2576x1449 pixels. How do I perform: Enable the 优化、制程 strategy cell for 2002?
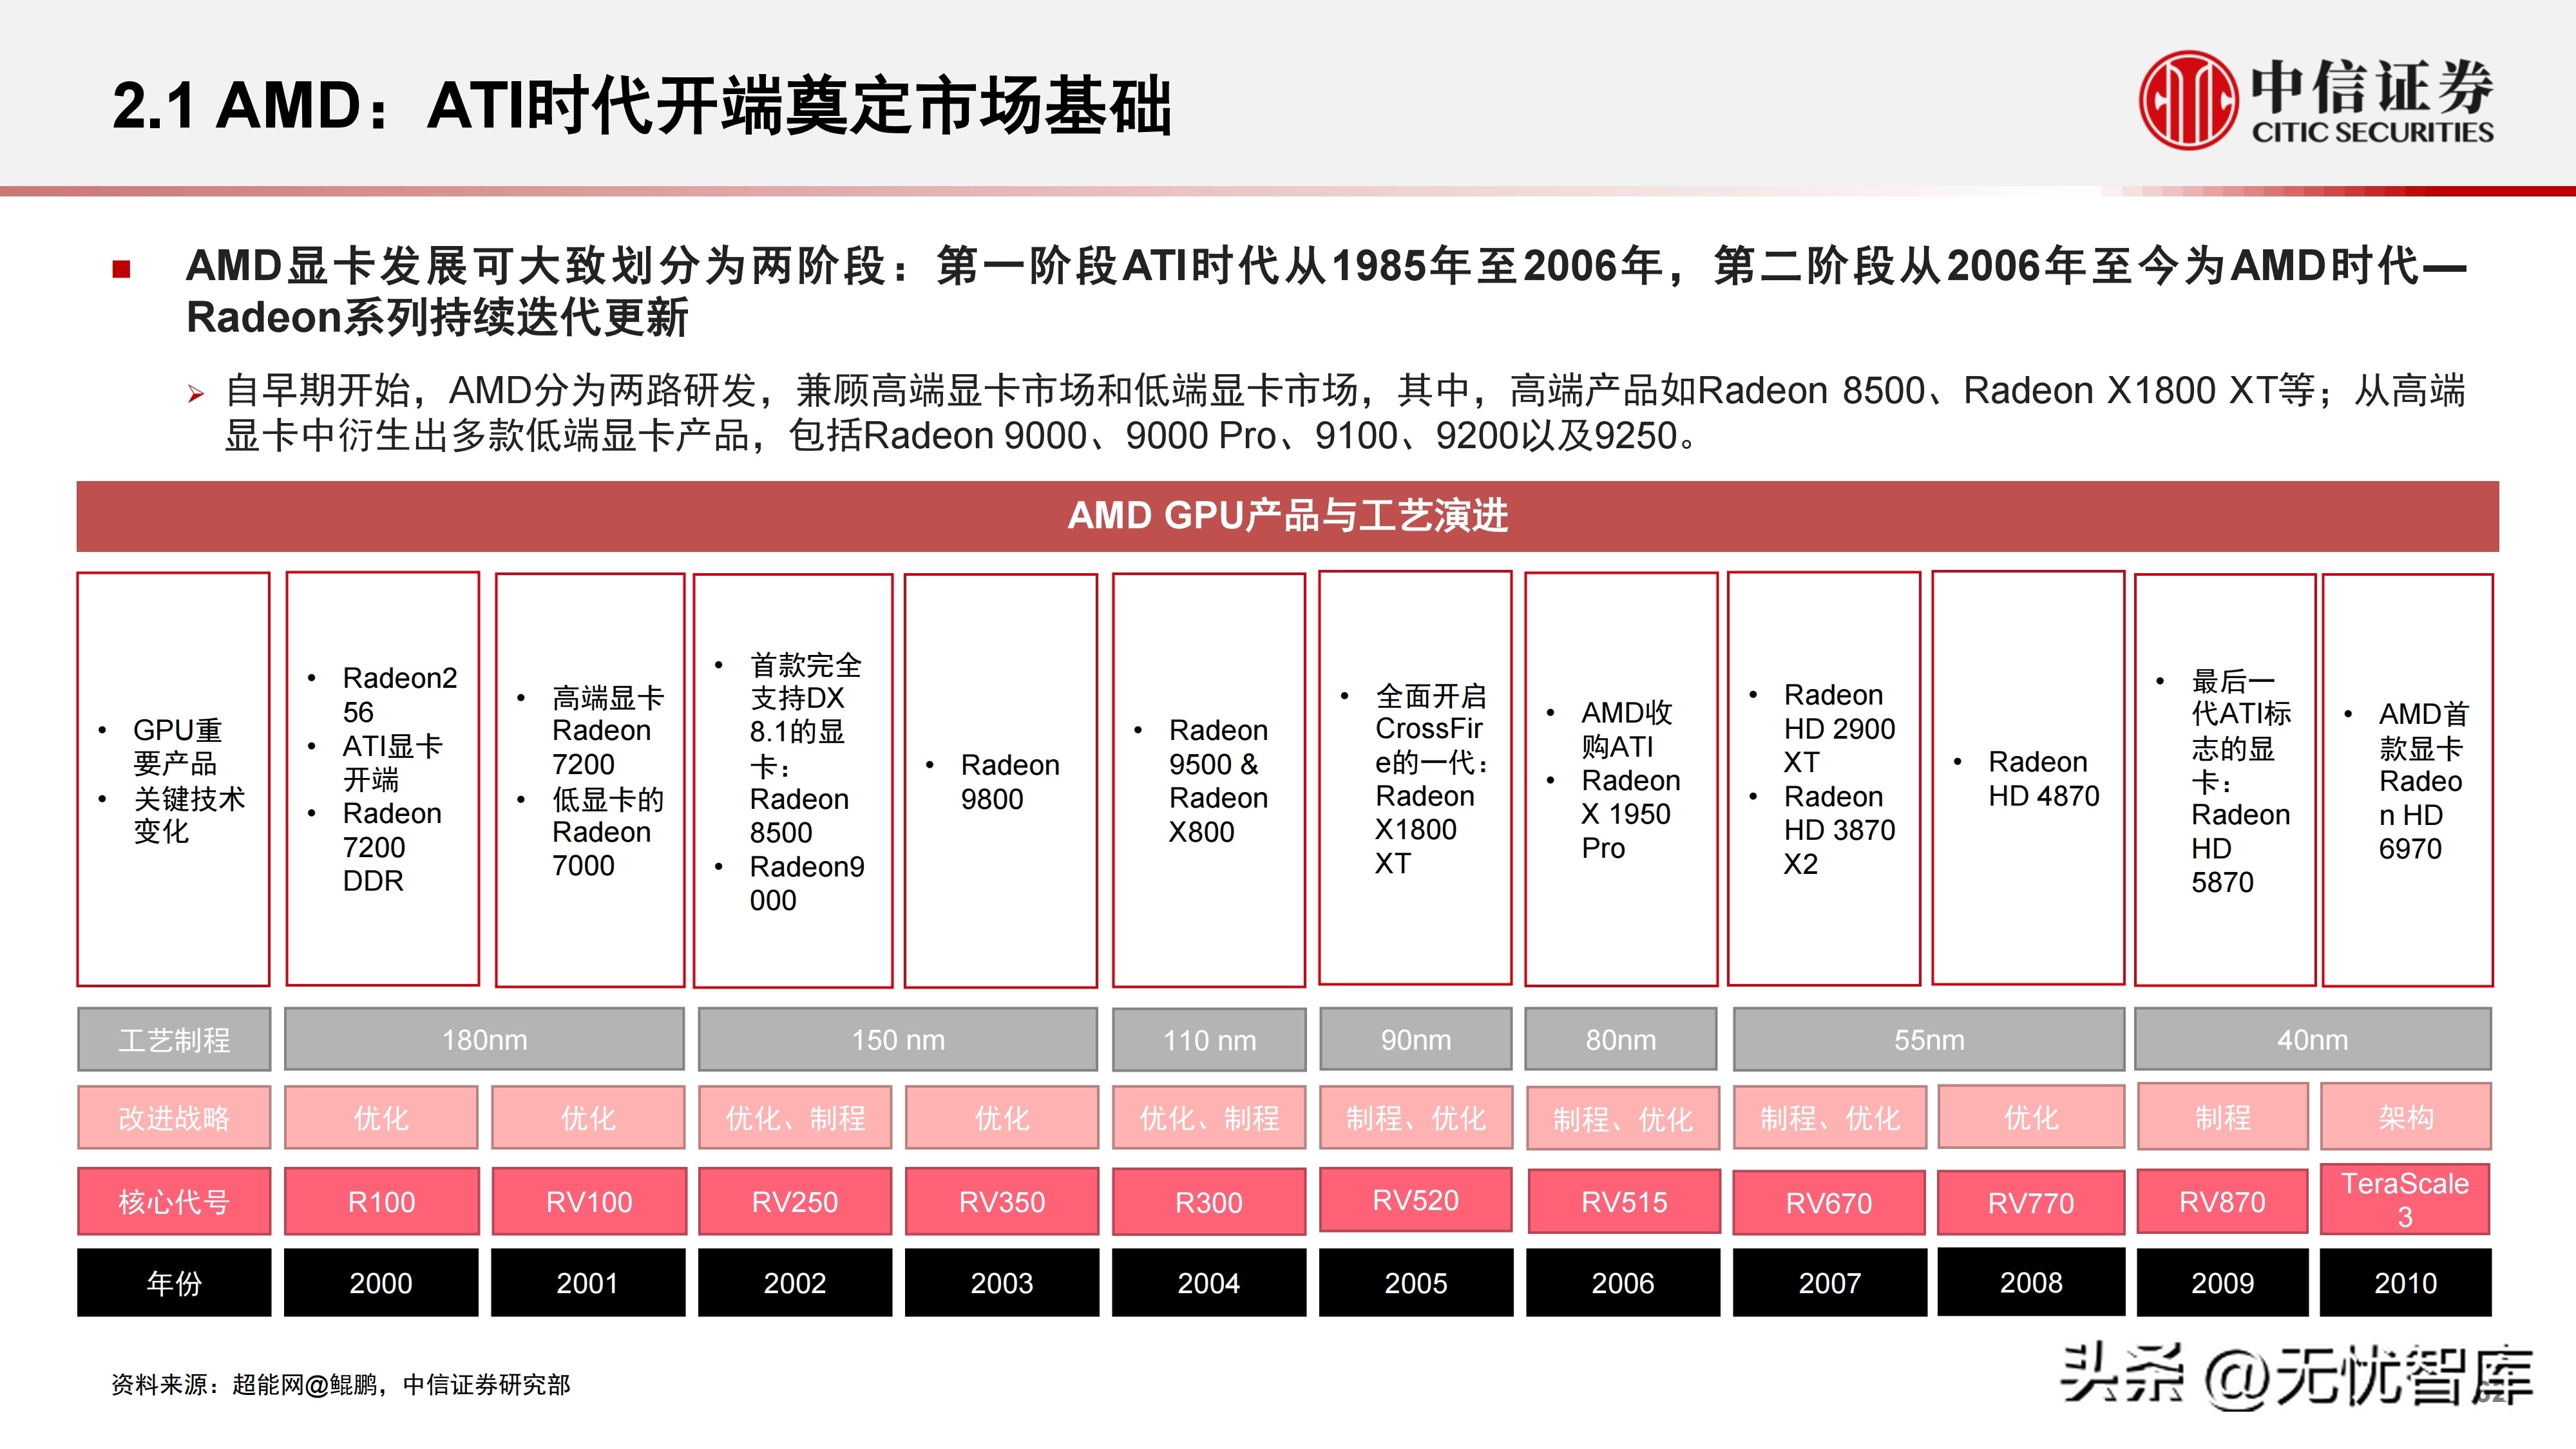coord(795,1119)
